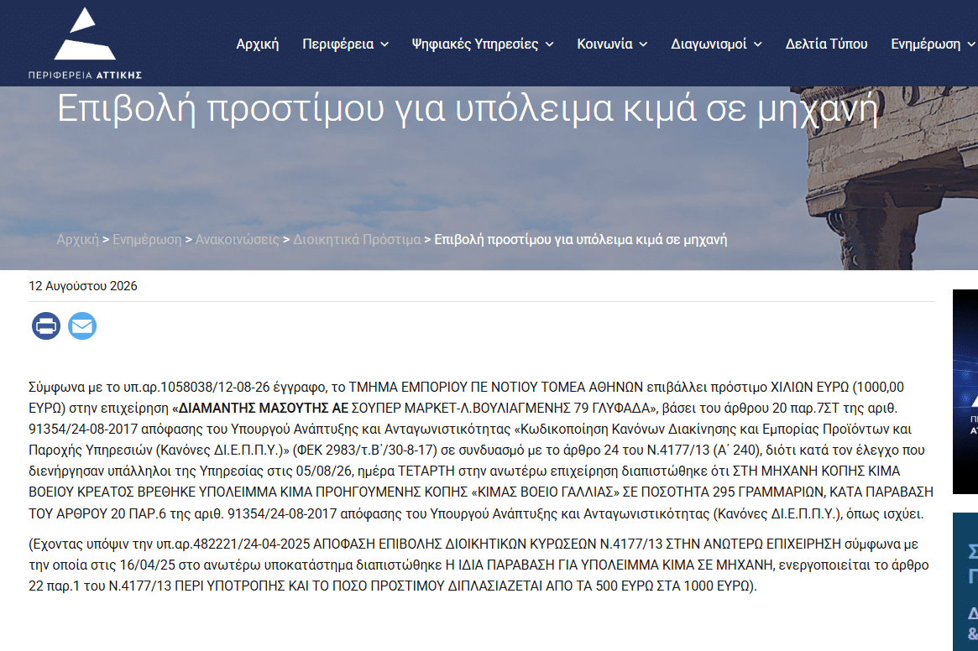Click the bold ΔΙΑΜΑΝΤΗΣ ΜΑΣΟΥΤΗΣ ΑΕ text
The height and width of the screenshot is (651, 978).
[x=264, y=409]
